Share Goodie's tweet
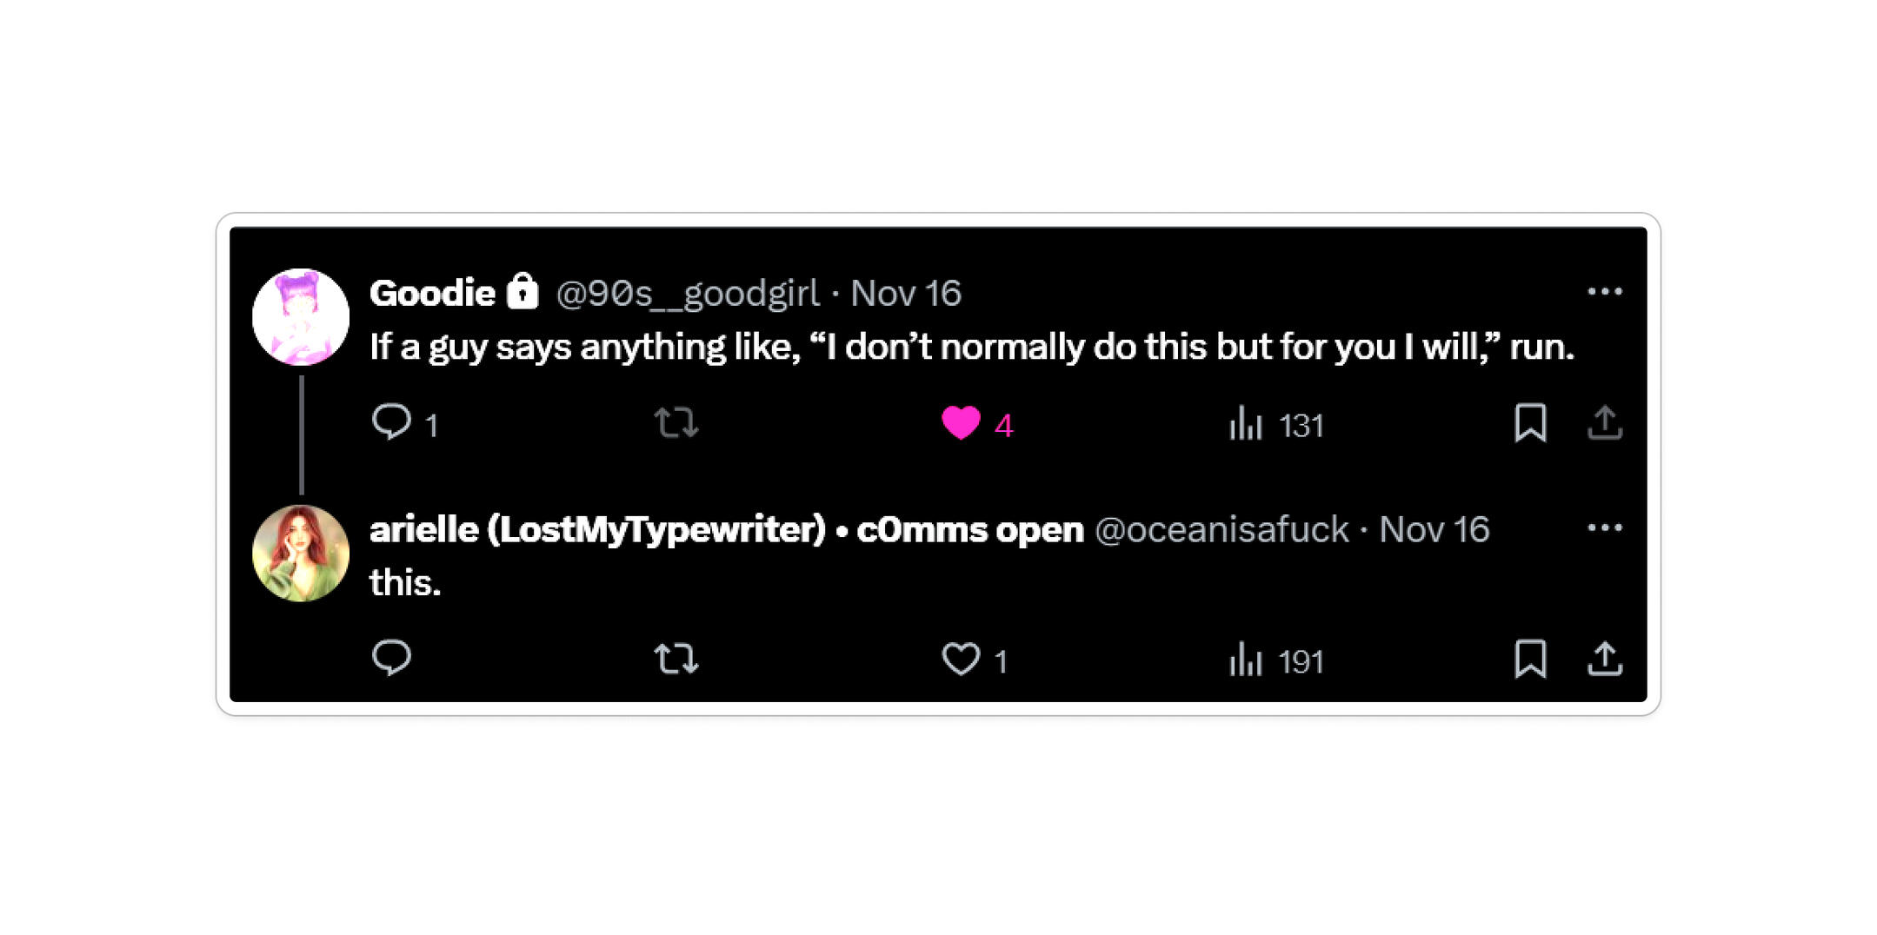The height and width of the screenshot is (935, 1877). 1605,423
